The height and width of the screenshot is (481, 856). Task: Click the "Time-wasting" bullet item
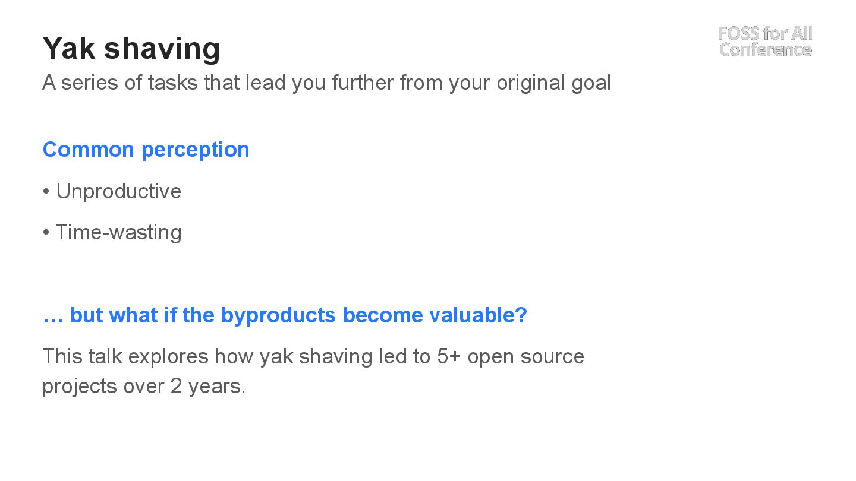[x=112, y=232]
